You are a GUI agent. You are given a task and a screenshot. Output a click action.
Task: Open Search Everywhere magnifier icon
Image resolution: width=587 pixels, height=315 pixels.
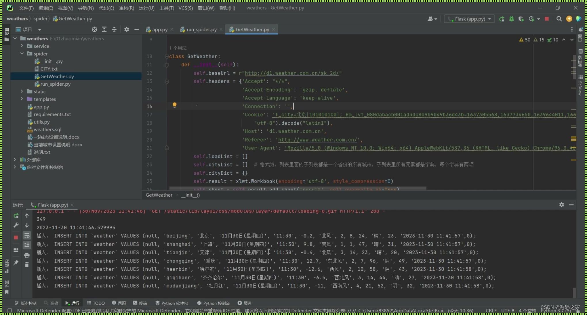coord(559,19)
